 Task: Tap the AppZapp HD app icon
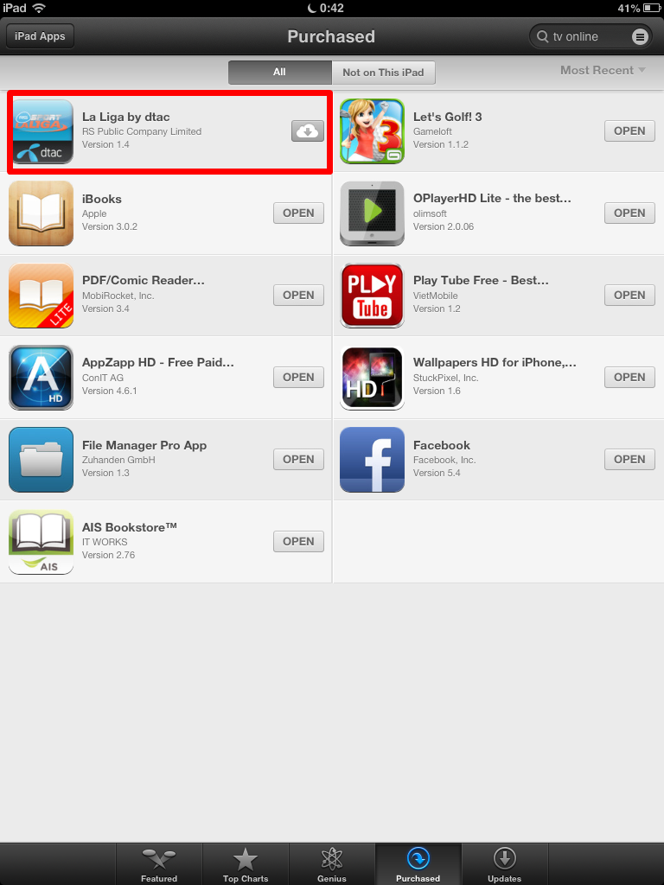tap(41, 378)
